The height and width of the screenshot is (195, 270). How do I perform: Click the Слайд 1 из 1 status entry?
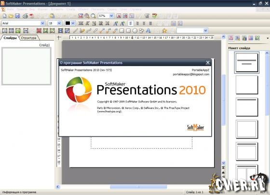(195, 192)
